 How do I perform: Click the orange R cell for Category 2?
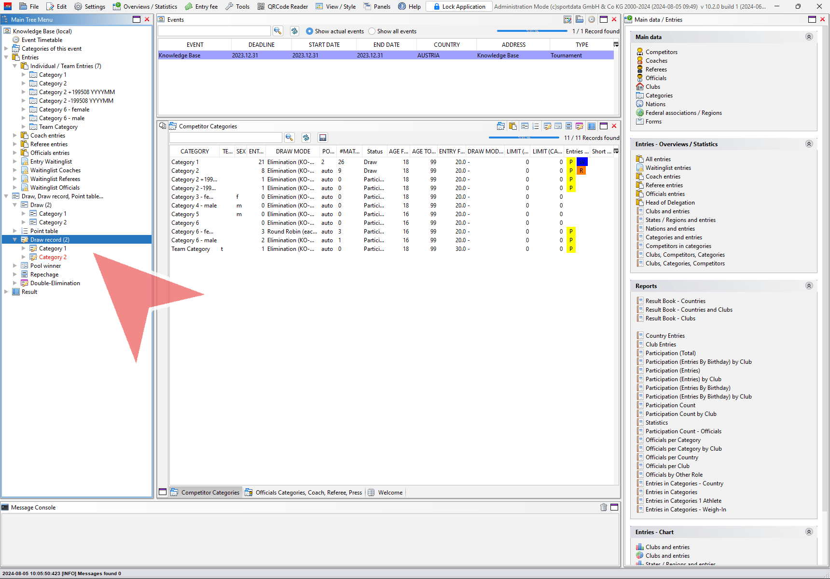pos(581,171)
